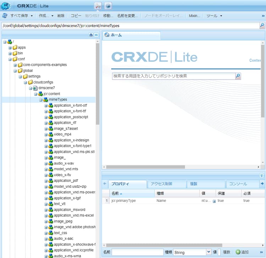The height and width of the screenshot is (258, 266).
Task: Click the application_rtf node icon
Action: coord(51,123)
